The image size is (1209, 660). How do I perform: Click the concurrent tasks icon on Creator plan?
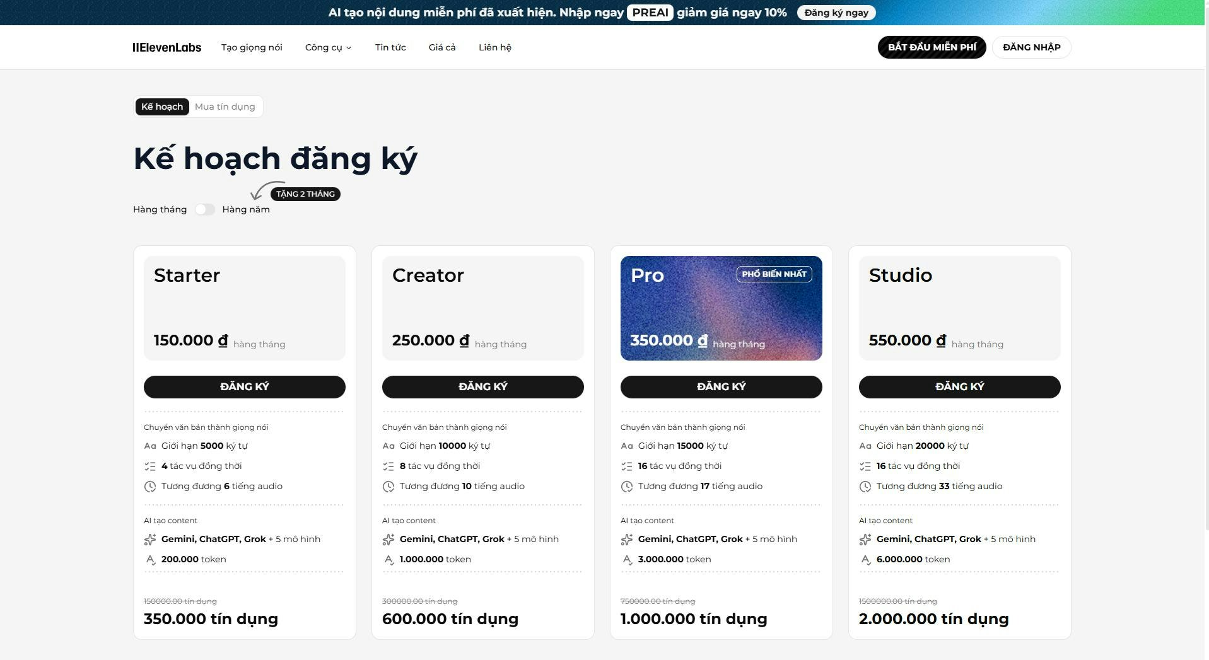388,466
